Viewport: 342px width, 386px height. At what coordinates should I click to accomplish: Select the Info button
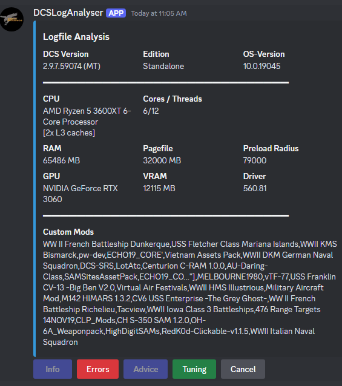53,369
